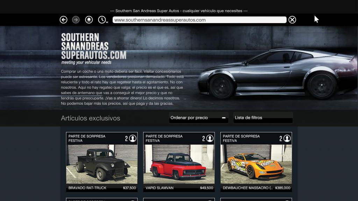Viewport: 358px width, 201px height.
Task: Open the Lista de filtros dropdown
Action: click(263, 118)
